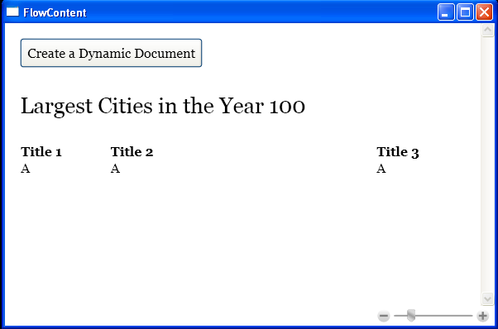This screenshot has width=498, height=329.
Task: Click the Largest Cities in the Year 100 heading
Action: (163, 106)
